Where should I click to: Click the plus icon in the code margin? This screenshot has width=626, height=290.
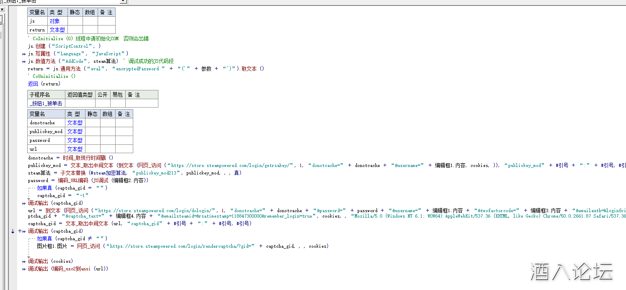click(19, 231)
